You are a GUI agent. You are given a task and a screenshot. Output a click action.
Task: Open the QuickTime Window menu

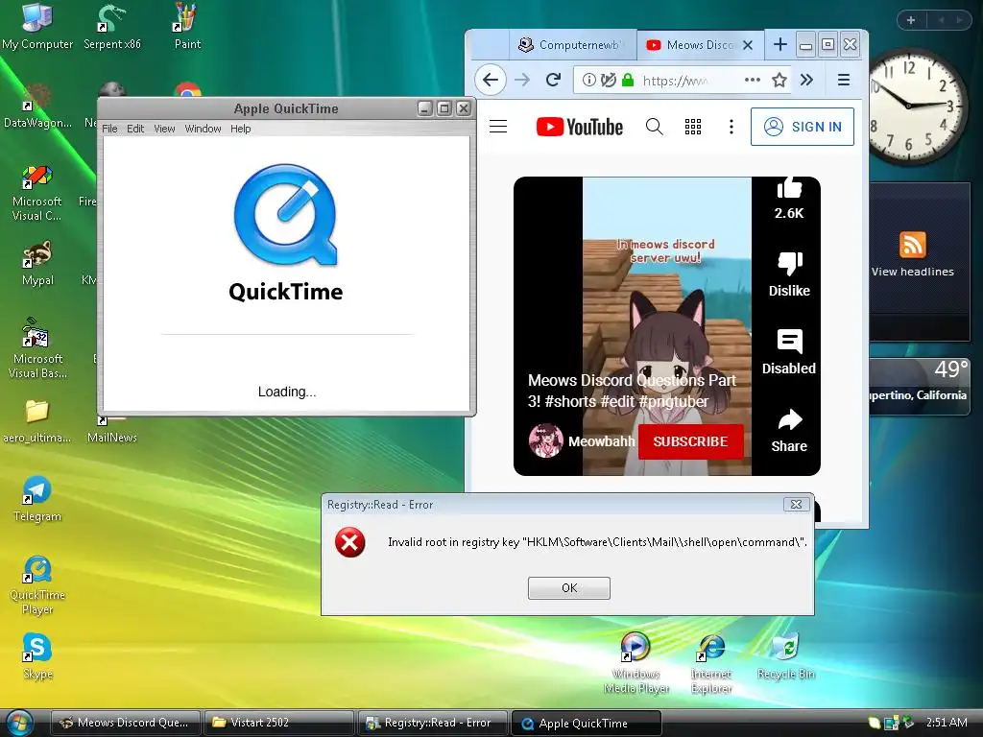point(203,129)
